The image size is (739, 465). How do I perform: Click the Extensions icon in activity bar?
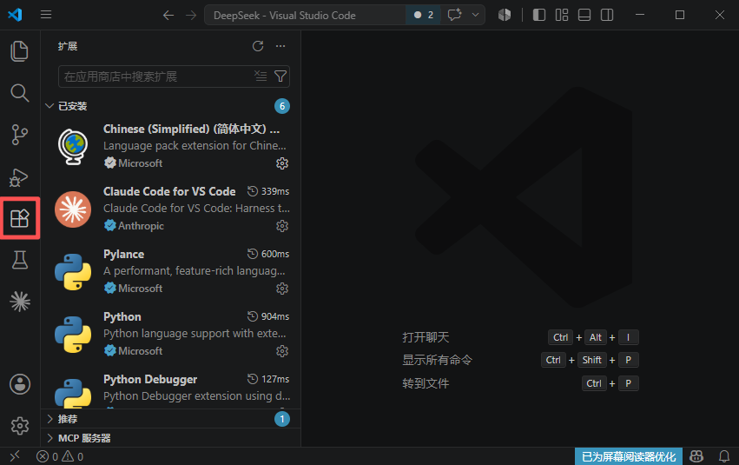[x=20, y=218]
